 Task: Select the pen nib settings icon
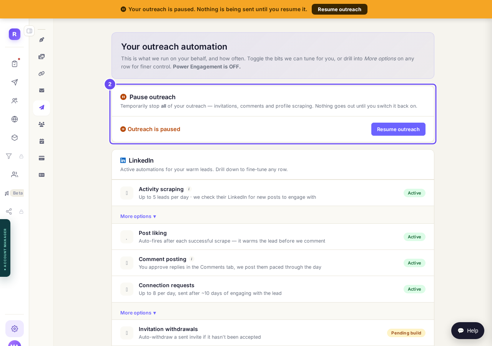42,40
